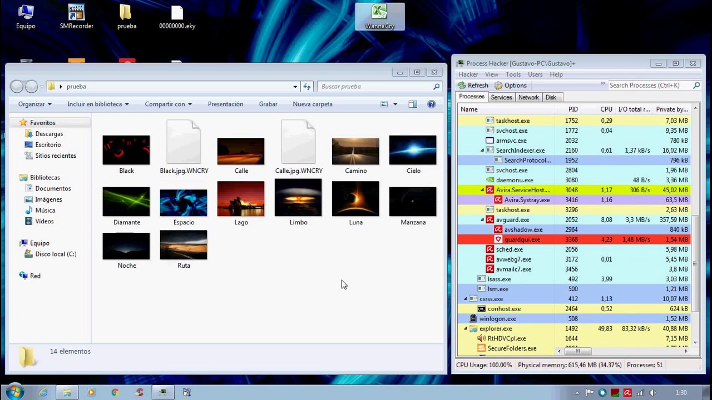Collapse the Avira.ServiceHost process tree
Viewport: 712px width, 400px height.
pyautogui.click(x=482, y=190)
